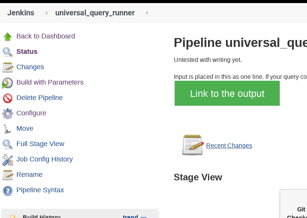The image size is (307, 218).
Task: Expand the breadcrumb arrow after Jenkins
Action: [47, 13]
